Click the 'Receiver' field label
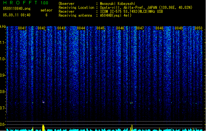206x131 pixels. 66,11
